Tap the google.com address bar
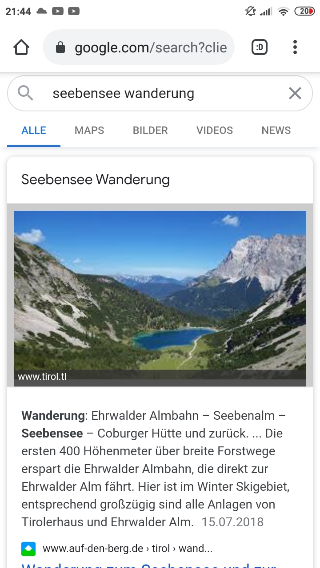 150,47
